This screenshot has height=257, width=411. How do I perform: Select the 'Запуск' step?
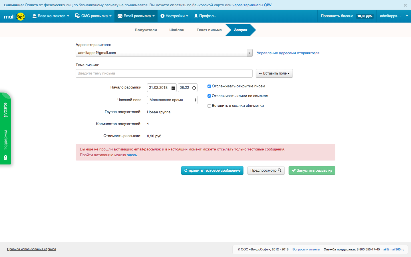pos(241,30)
